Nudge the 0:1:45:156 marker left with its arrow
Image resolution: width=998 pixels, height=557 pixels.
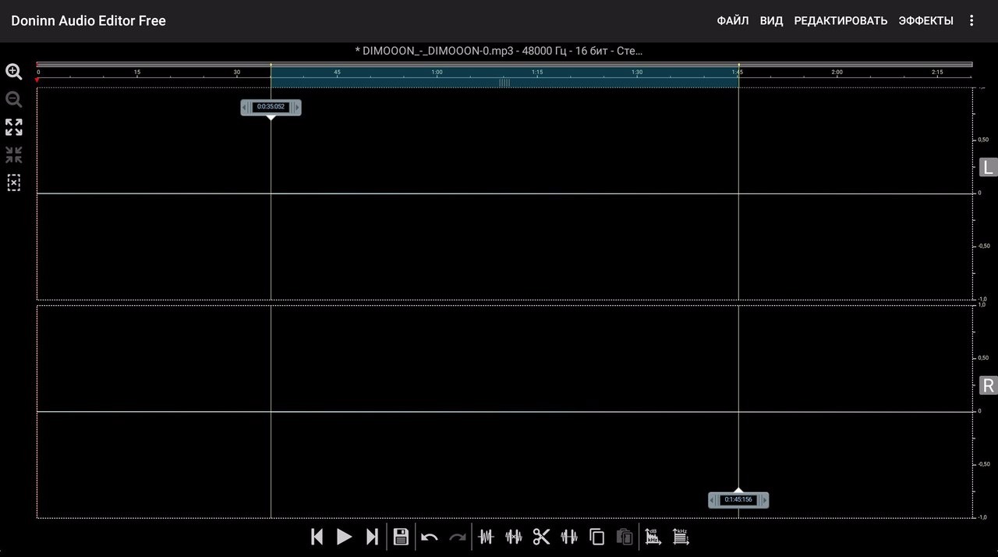pyautogui.click(x=713, y=500)
